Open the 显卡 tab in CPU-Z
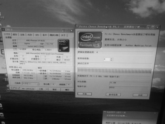 coord(45,35)
